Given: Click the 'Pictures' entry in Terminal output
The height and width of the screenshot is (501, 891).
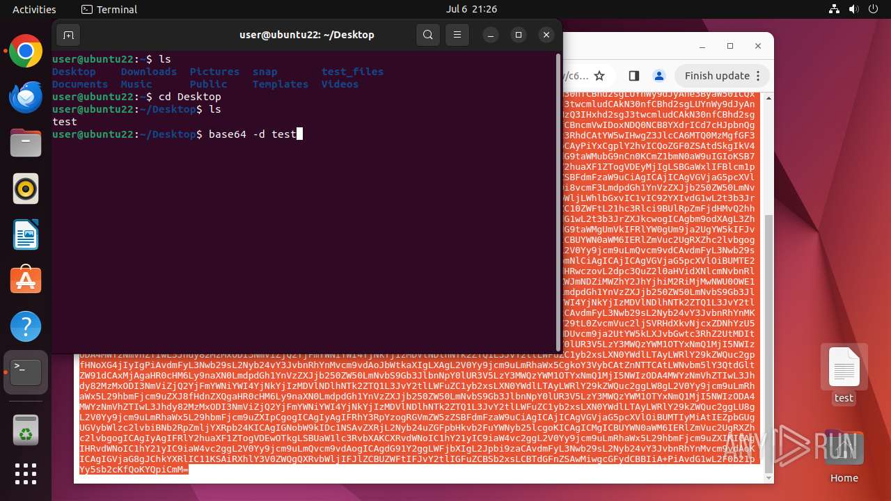Looking at the screenshot, I should click(x=214, y=72).
